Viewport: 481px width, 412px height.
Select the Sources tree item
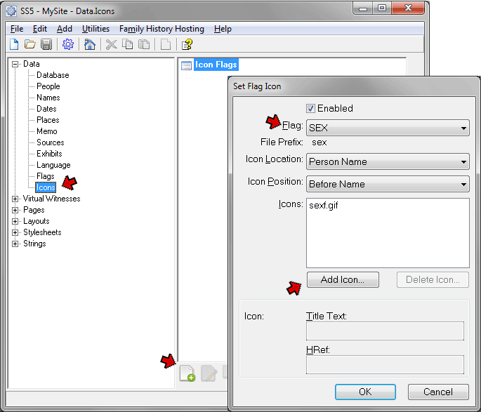point(51,142)
